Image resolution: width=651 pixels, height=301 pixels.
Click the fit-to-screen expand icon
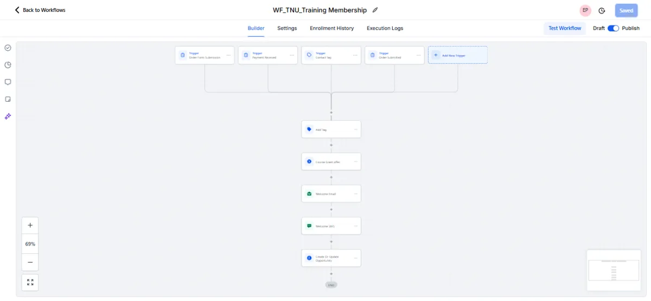coord(30,282)
